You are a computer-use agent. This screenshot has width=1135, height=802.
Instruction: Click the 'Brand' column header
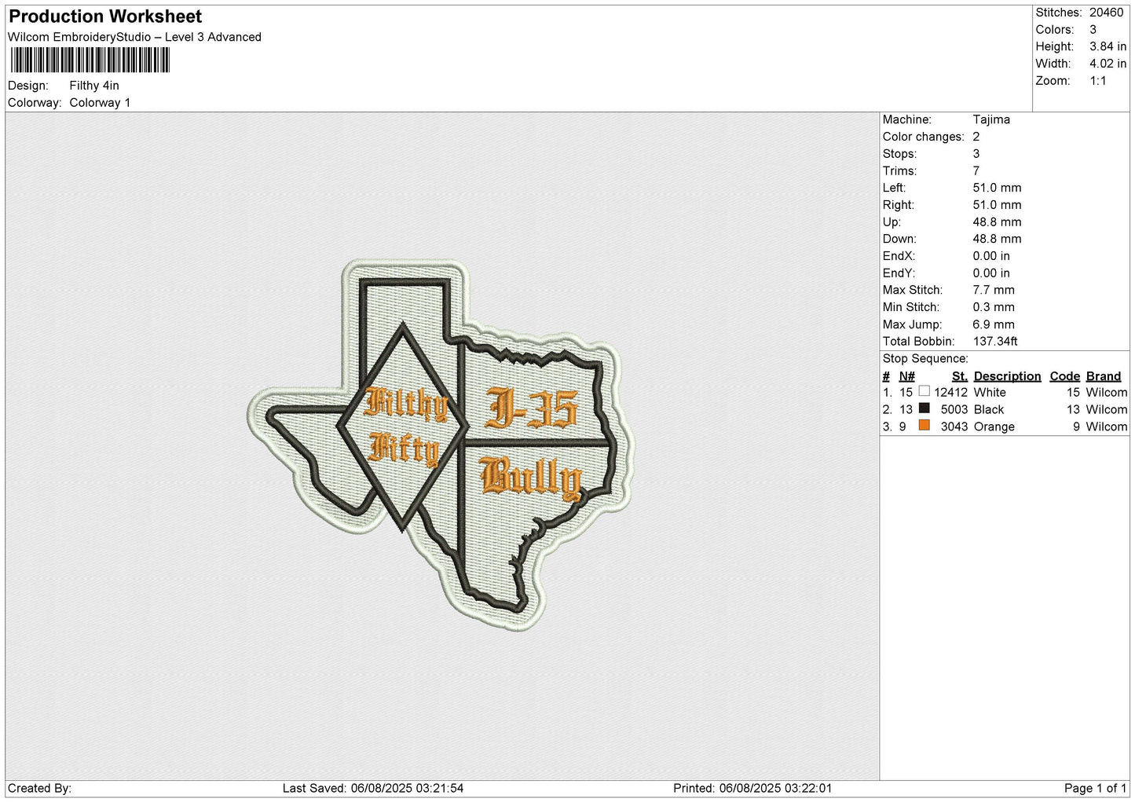(1104, 376)
